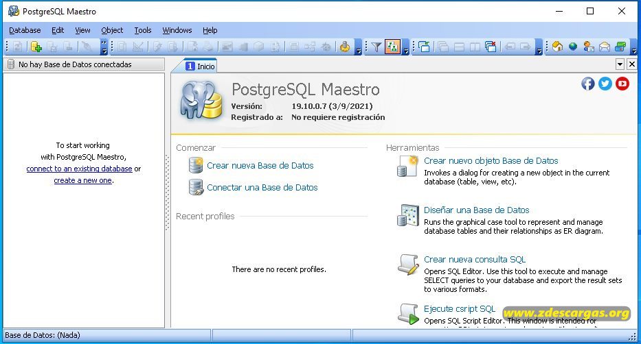The height and width of the screenshot is (344, 641).
Task: Open the Help menu
Action: click(210, 30)
